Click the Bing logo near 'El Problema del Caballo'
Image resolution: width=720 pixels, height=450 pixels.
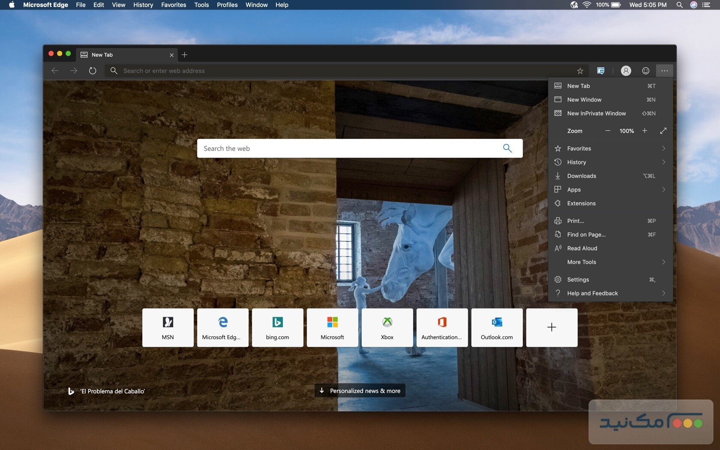71,391
